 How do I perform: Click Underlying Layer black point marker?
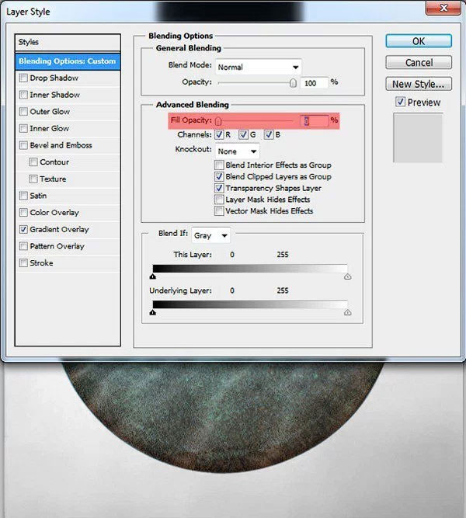tap(153, 312)
